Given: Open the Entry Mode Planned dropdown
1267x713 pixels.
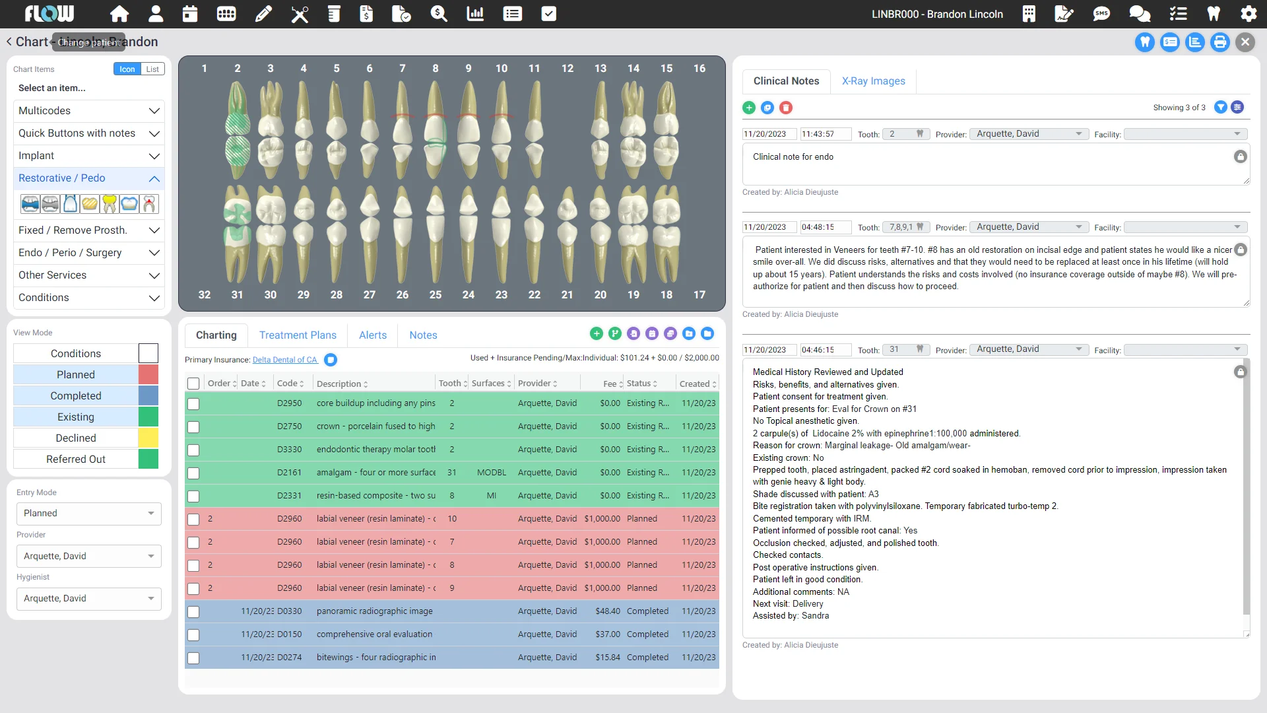Looking at the screenshot, I should click(89, 514).
